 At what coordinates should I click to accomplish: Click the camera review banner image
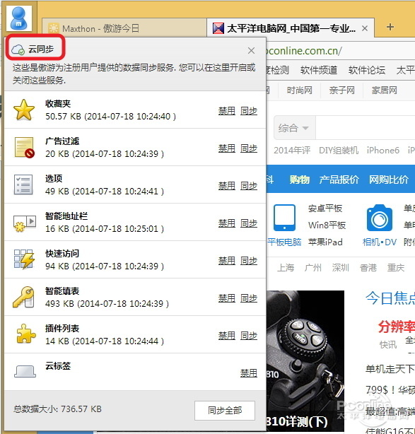305,361
